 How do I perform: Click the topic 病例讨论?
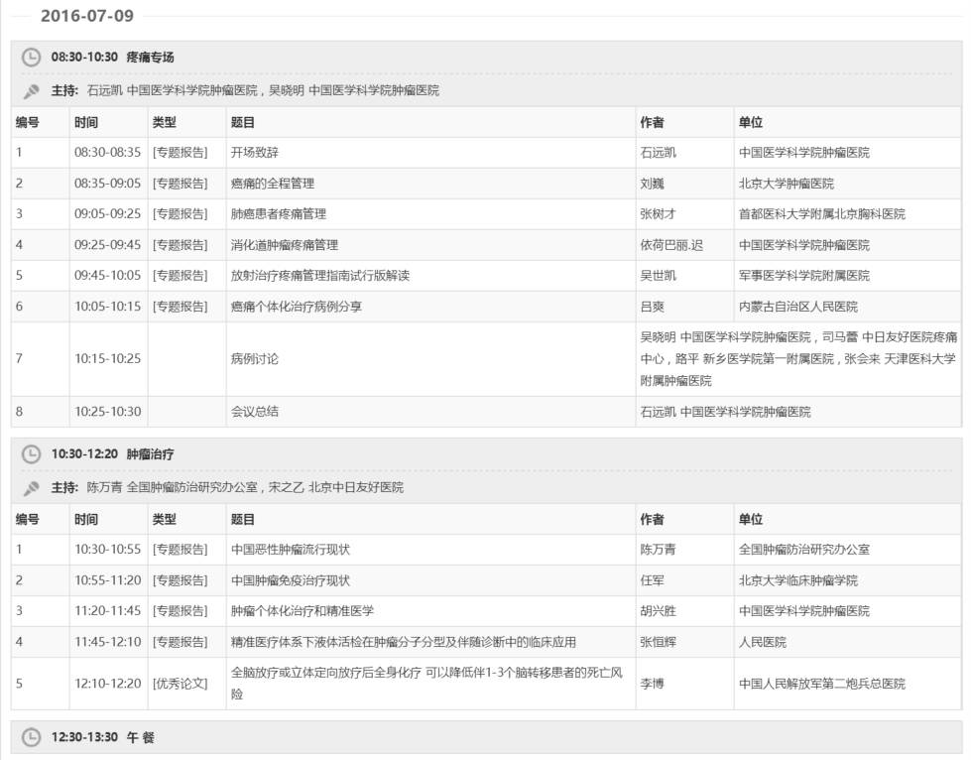[255, 358]
